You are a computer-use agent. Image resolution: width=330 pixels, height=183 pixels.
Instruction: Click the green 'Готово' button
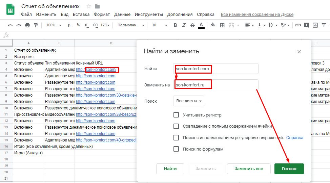point(289,169)
